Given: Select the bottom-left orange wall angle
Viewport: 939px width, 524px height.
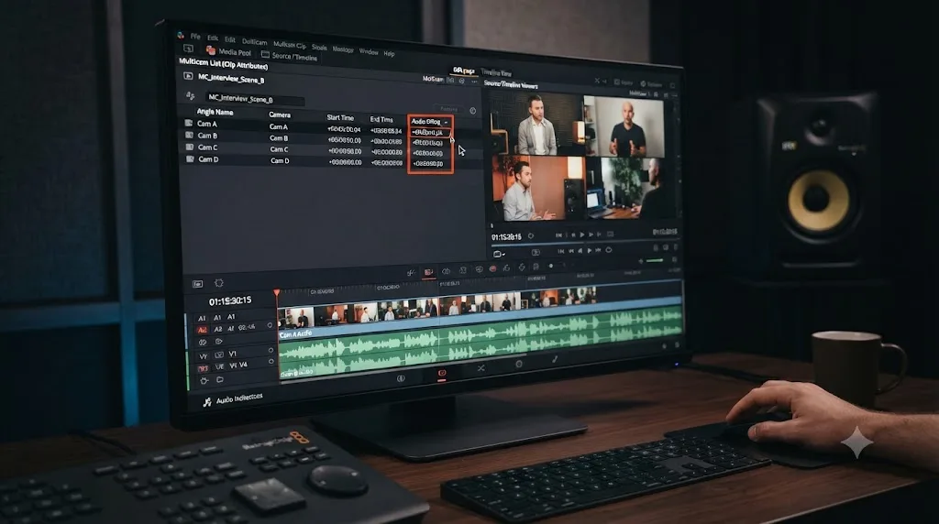Looking at the screenshot, I should [x=538, y=188].
